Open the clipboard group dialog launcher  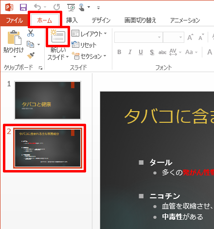(x=40, y=68)
